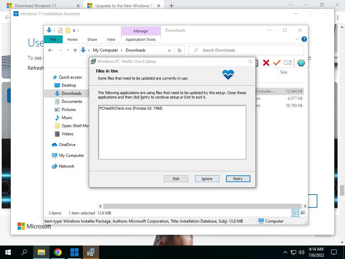Click the Open-Shell settings shell icon

click(301, 63)
